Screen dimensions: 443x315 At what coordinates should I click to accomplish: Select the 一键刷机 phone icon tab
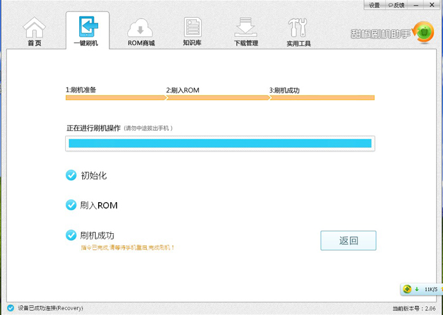tap(88, 27)
